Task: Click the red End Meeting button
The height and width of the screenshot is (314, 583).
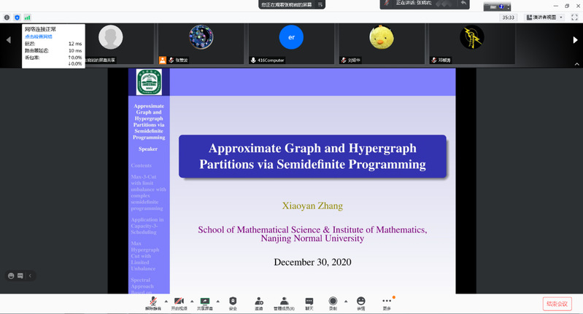Action: point(557,304)
